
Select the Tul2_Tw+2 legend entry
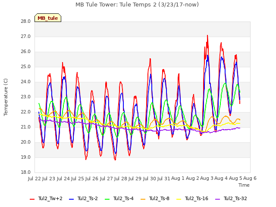pos(46,199)
